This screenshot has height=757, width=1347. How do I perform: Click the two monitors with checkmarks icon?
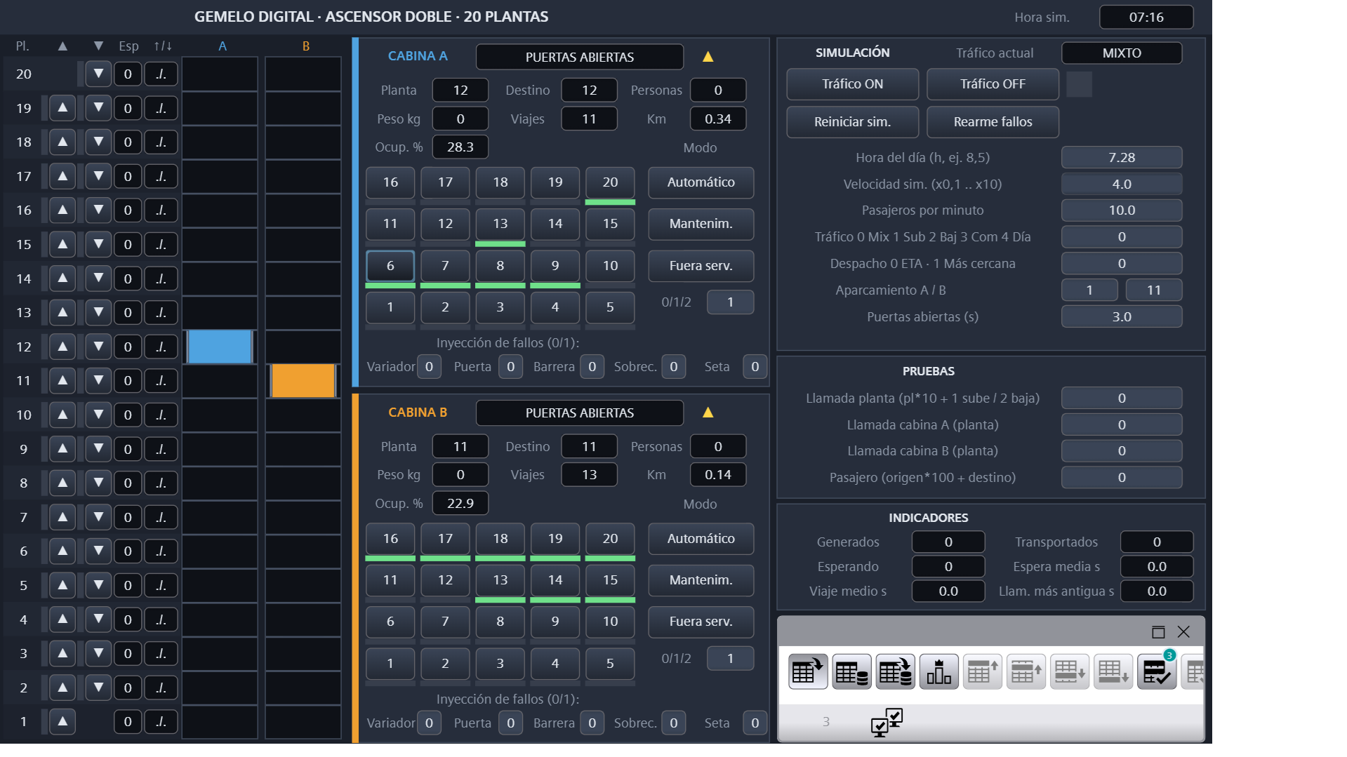click(x=887, y=722)
